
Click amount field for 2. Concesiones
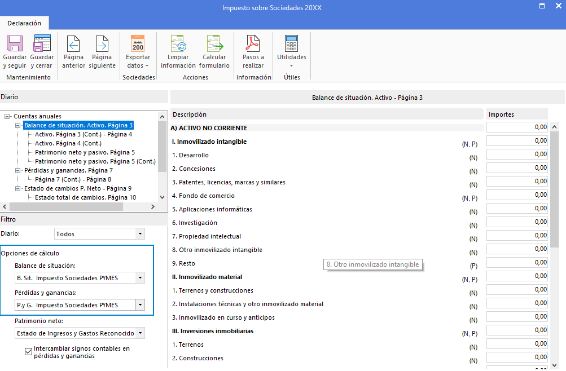pos(517,167)
